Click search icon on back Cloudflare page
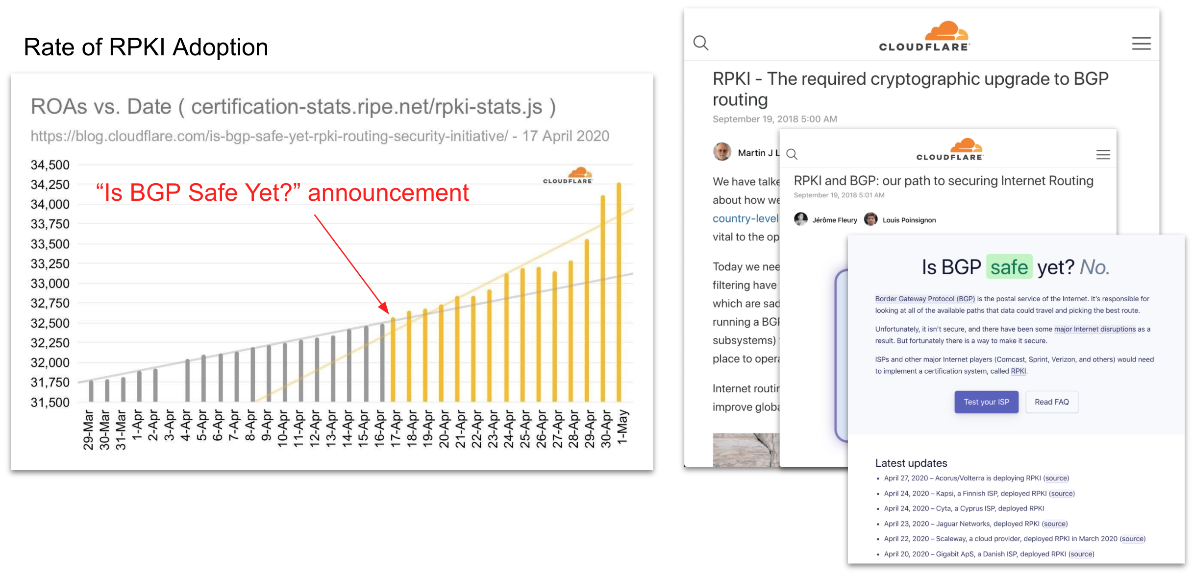The image size is (1193, 573). coord(700,43)
